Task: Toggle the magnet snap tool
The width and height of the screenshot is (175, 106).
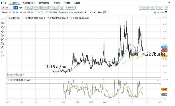Action: point(2,44)
